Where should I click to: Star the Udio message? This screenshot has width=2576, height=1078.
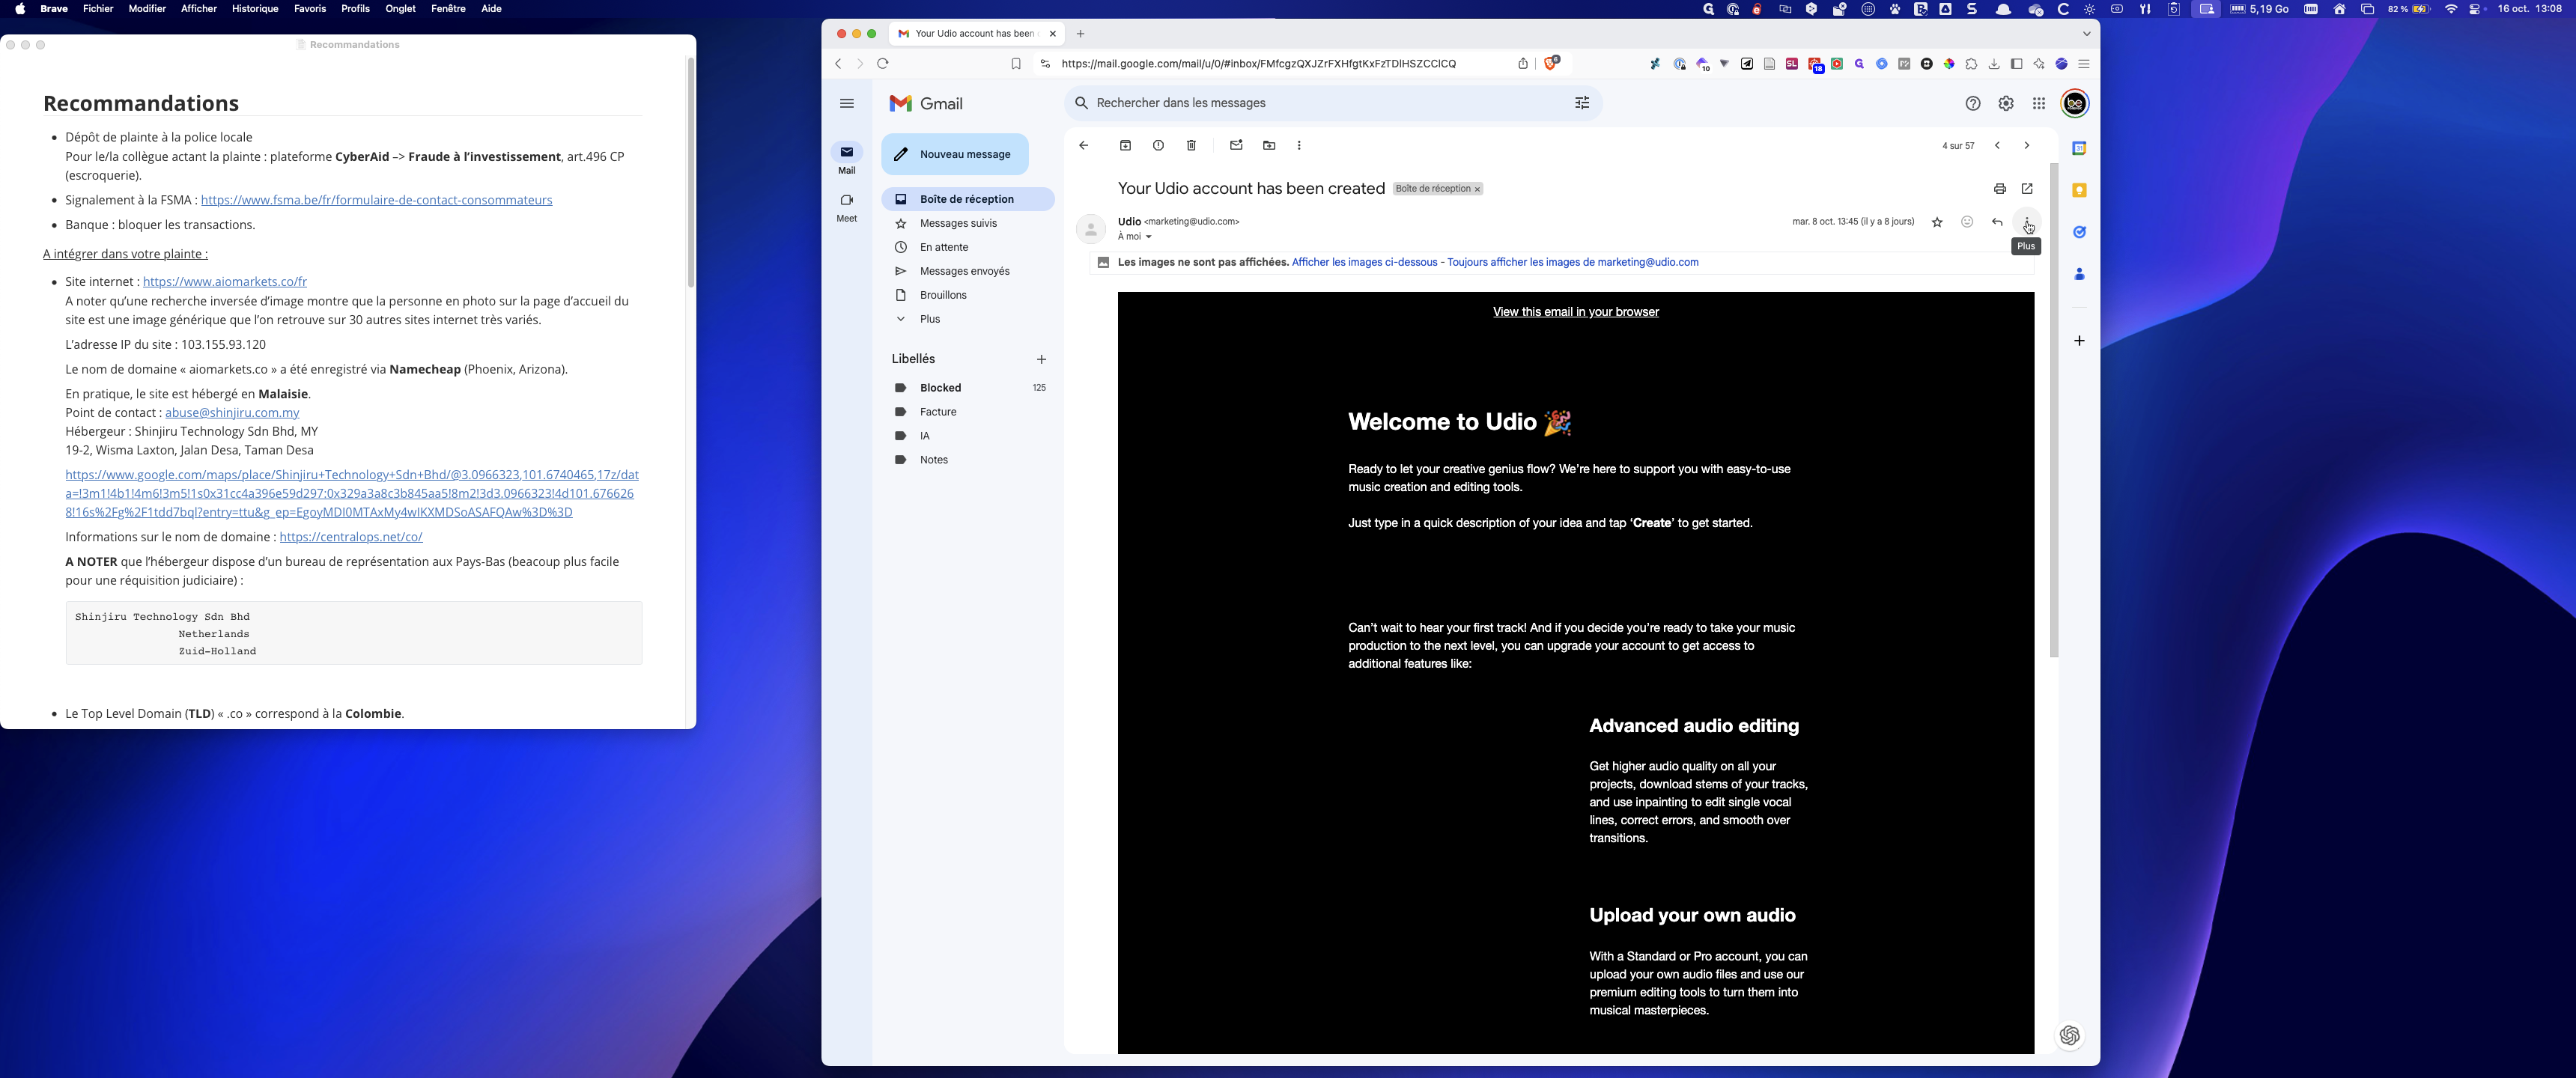tap(1937, 222)
